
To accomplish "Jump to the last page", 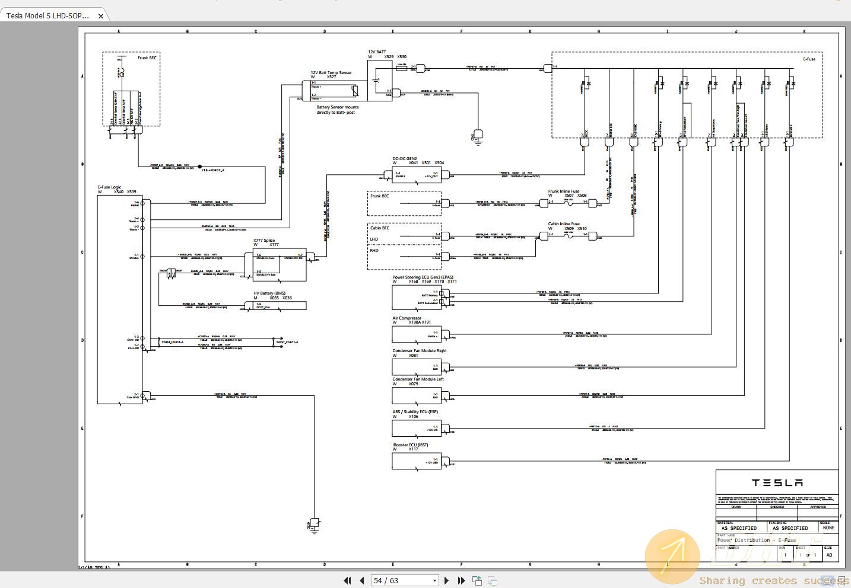I will pyautogui.click(x=461, y=581).
